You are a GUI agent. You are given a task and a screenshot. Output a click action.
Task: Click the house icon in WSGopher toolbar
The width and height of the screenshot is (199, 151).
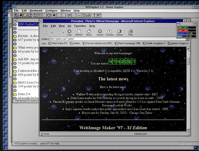click(x=35, y=15)
